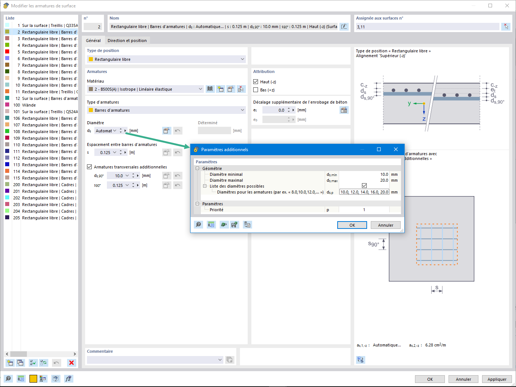Screen dimensions: 516x387
Task: Click the Liste horizontal scrollbar
Action: [x=41, y=354]
